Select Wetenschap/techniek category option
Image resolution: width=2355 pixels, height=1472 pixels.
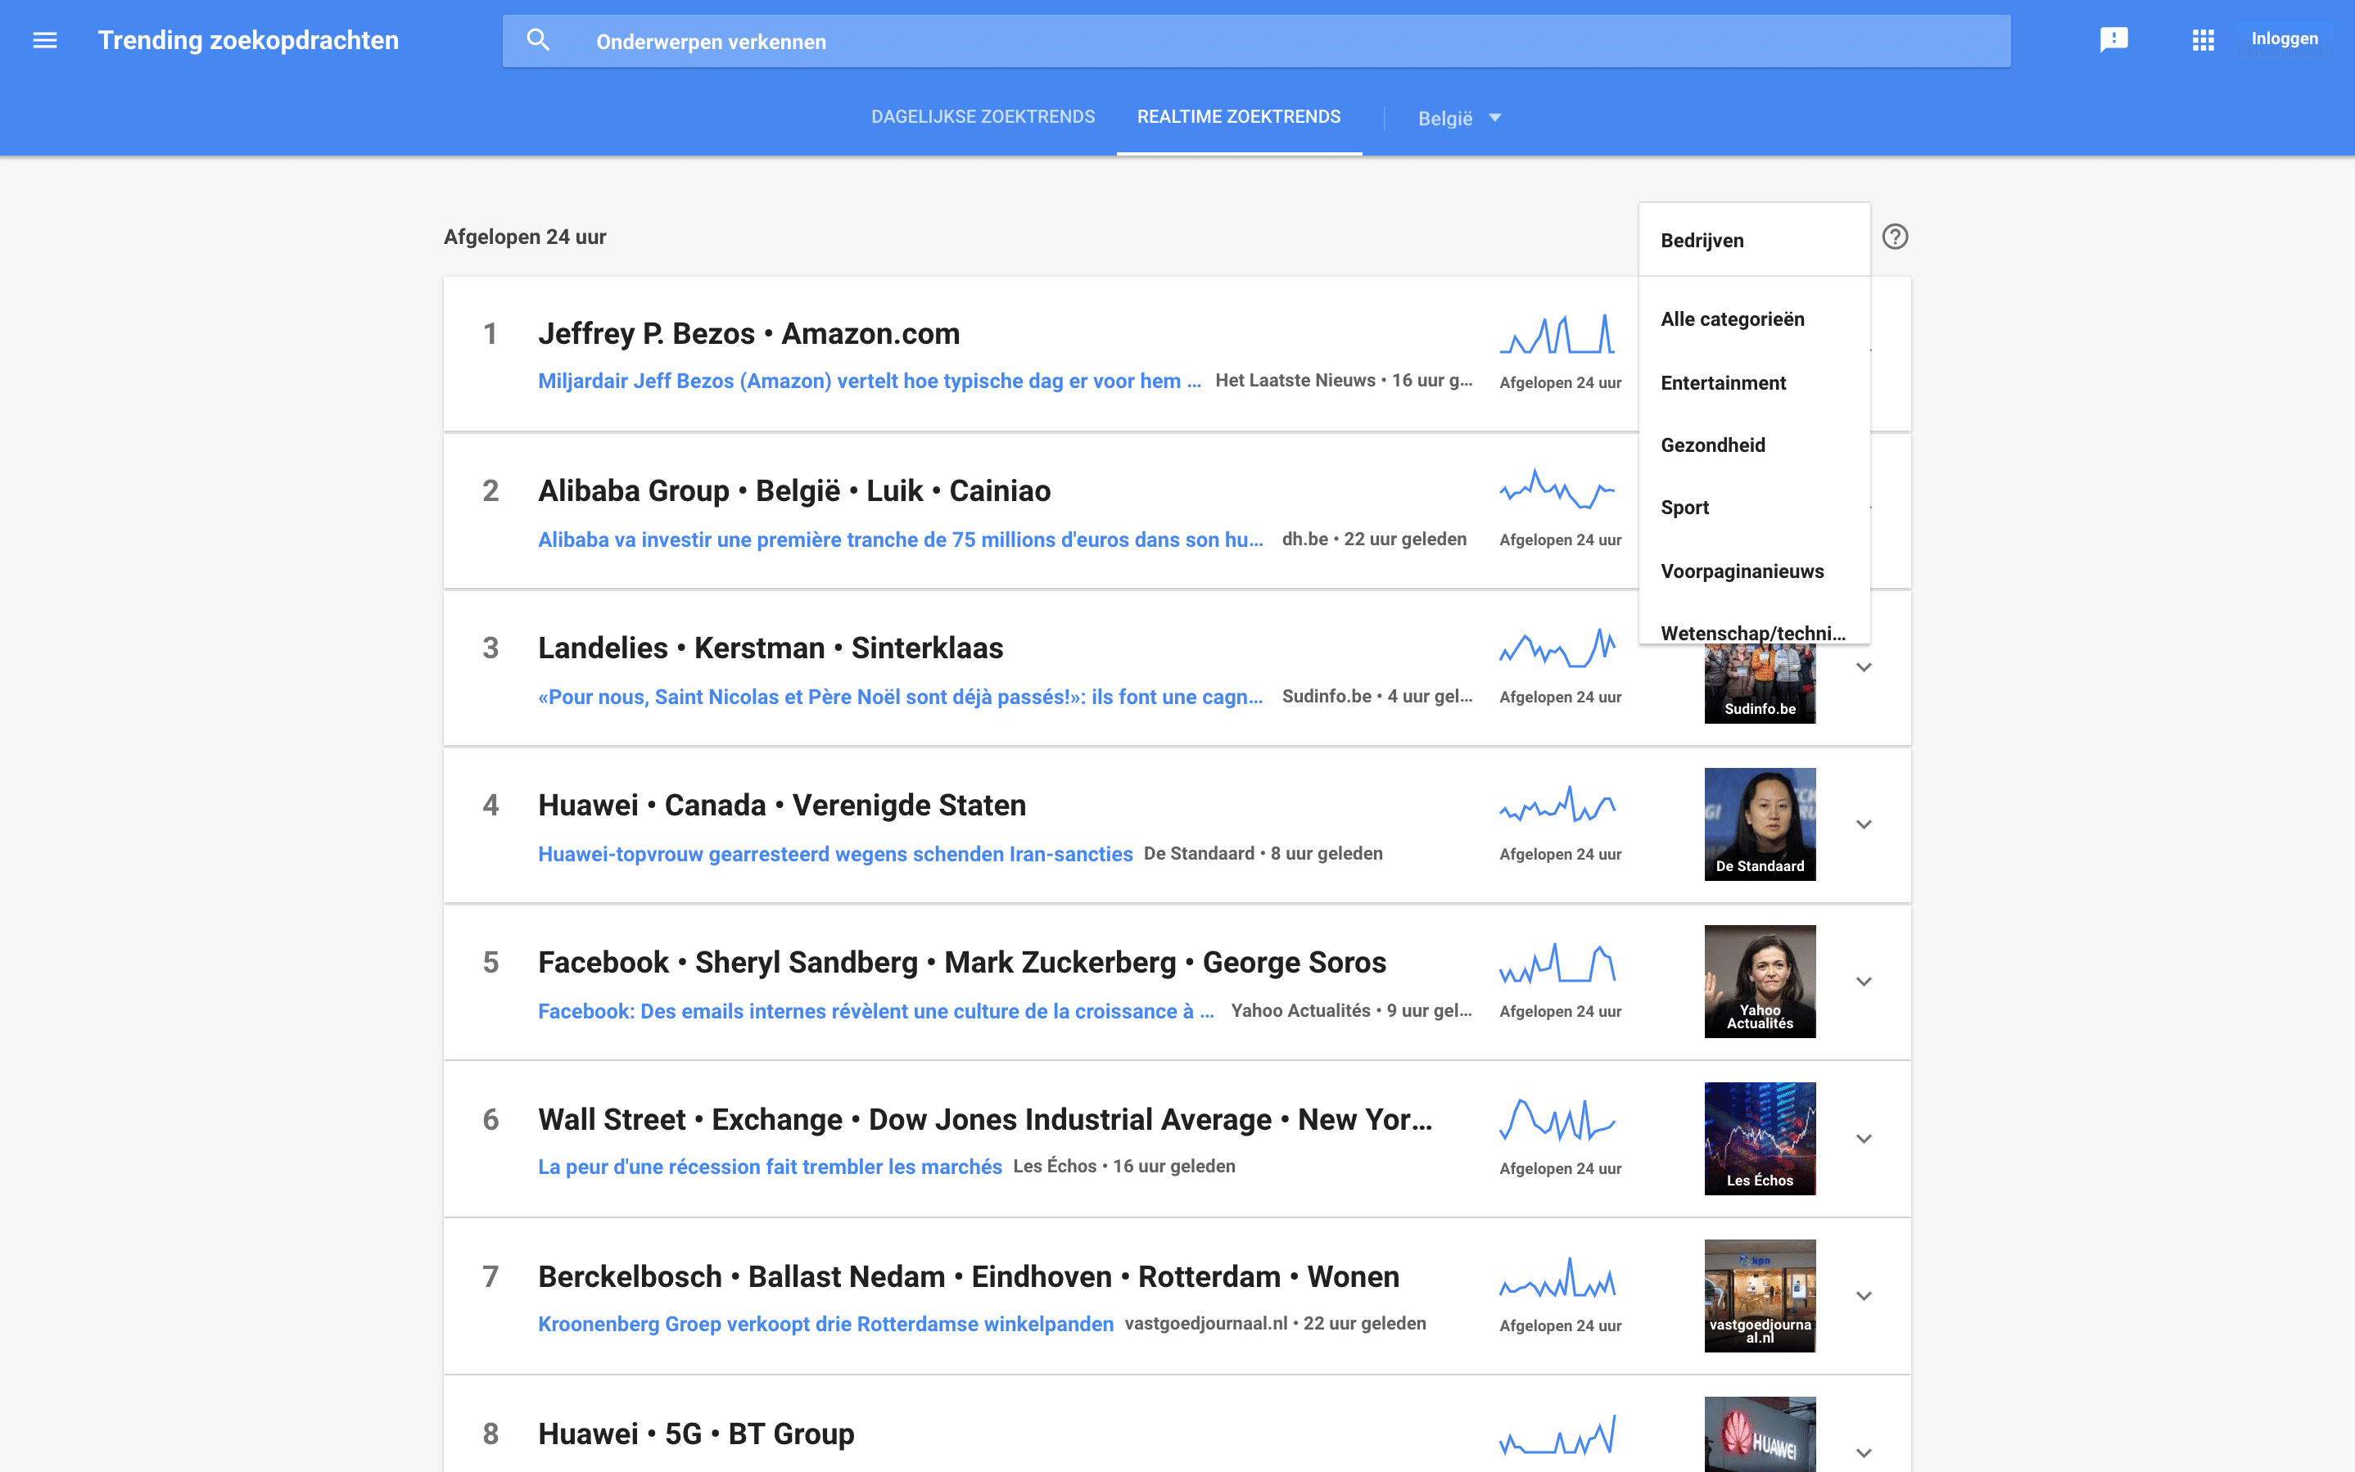click(x=1754, y=632)
